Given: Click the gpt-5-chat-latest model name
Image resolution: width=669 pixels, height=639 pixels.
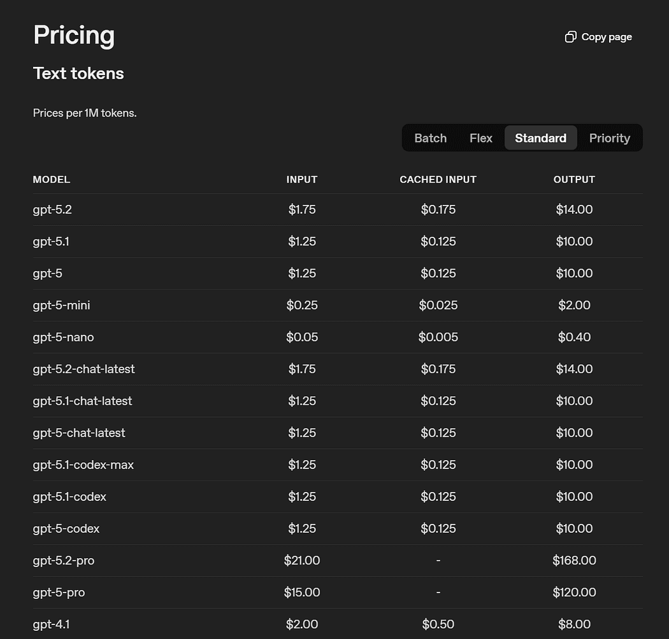Looking at the screenshot, I should click(79, 433).
